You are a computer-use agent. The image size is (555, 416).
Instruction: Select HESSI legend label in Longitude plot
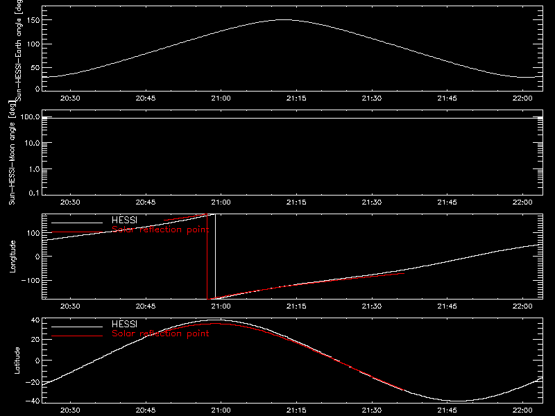pos(124,220)
